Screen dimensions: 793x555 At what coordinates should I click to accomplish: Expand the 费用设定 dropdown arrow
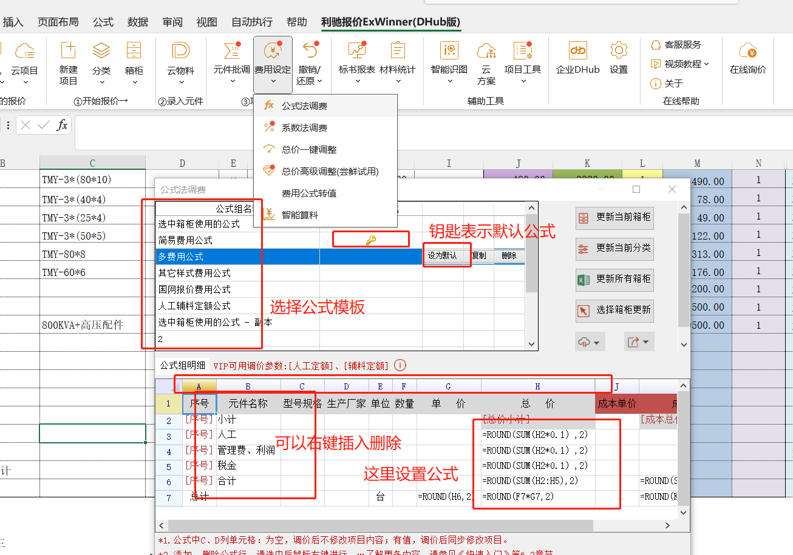[273, 82]
